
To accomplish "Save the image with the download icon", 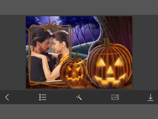I will point(151,97).
